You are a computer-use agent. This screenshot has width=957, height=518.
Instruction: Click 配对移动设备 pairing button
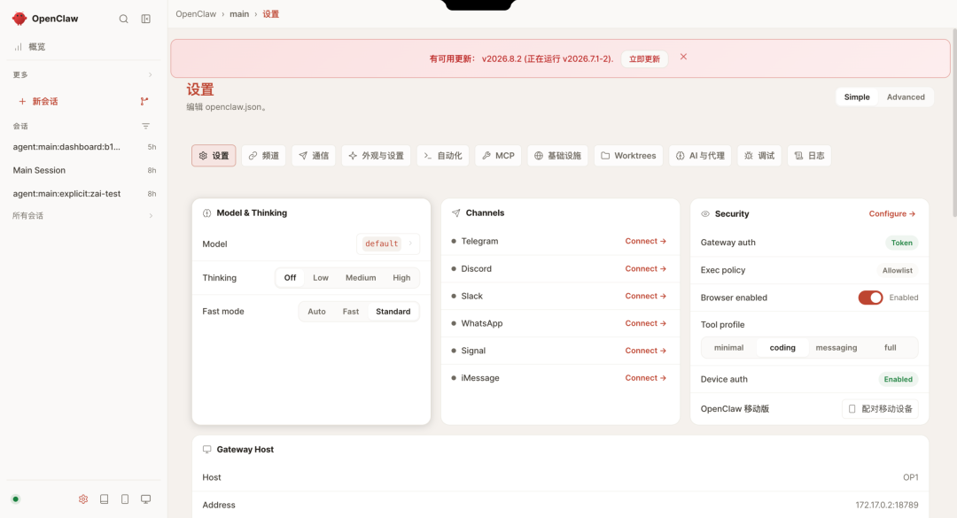click(x=880, y=409)
